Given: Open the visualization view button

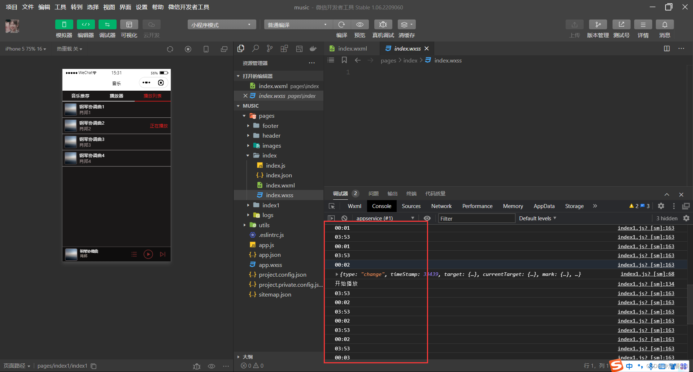Looking at the screenshot, I should (x=129, y=25).
